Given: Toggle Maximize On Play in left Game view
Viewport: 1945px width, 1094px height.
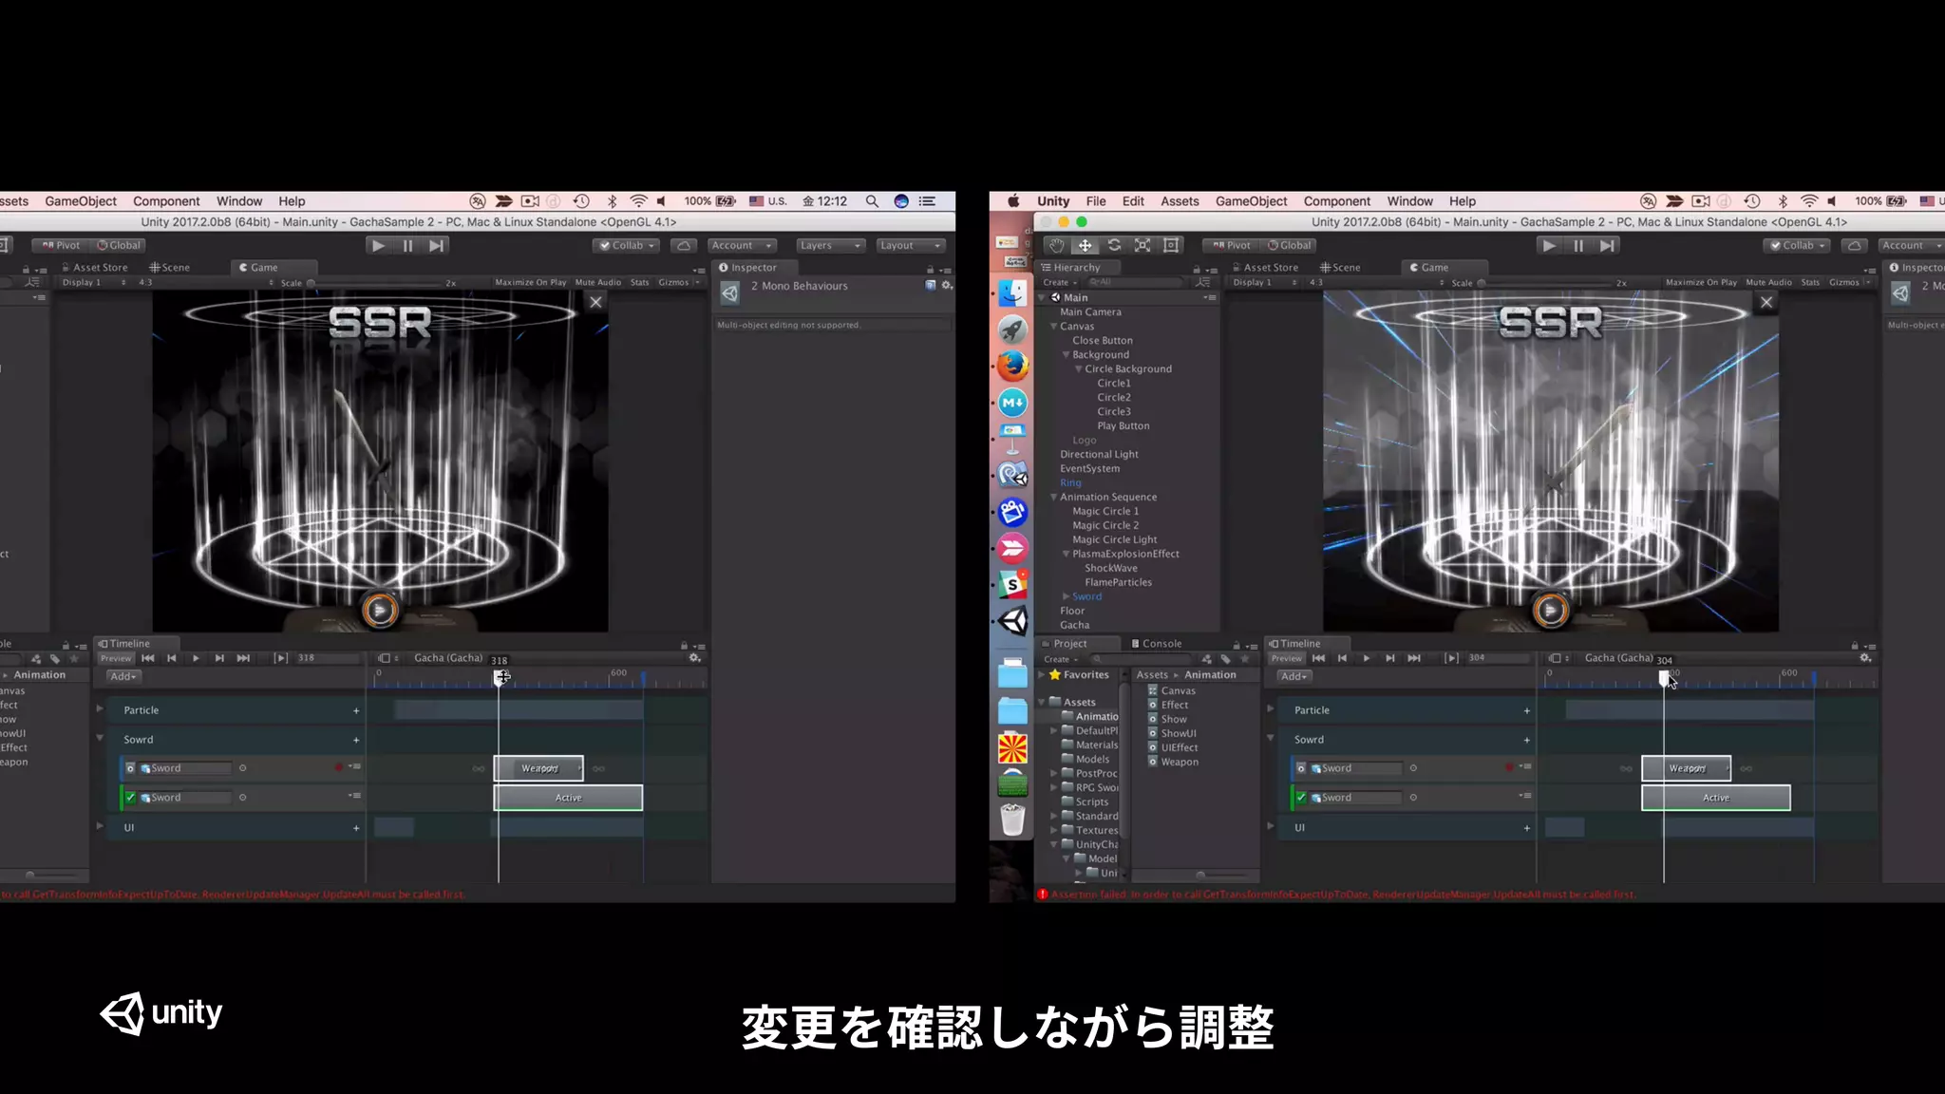Looking at the screenshot, I should (530, 282).
